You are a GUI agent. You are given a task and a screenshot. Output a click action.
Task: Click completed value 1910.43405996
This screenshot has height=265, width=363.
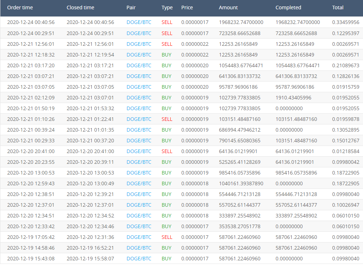(293, 98)
